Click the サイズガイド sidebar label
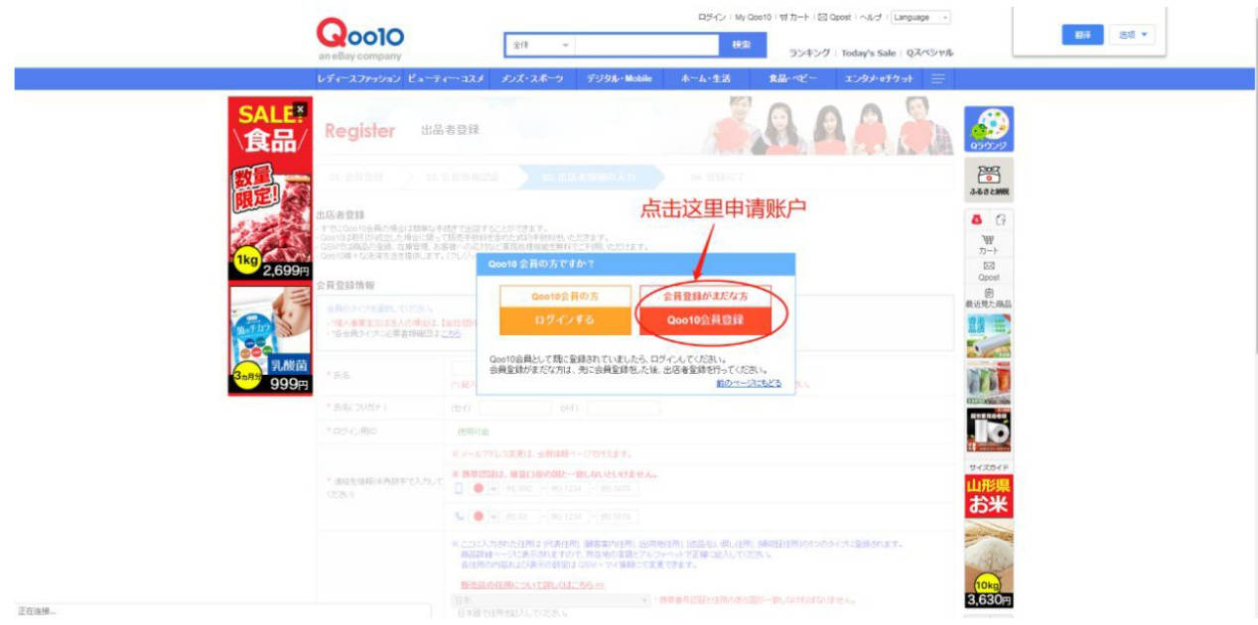1258x625 pixels. coord(989,466)
